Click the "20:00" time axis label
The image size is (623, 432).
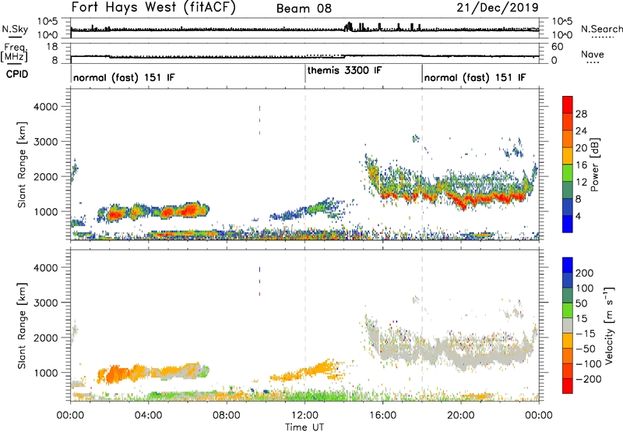[x=461, y=416]
